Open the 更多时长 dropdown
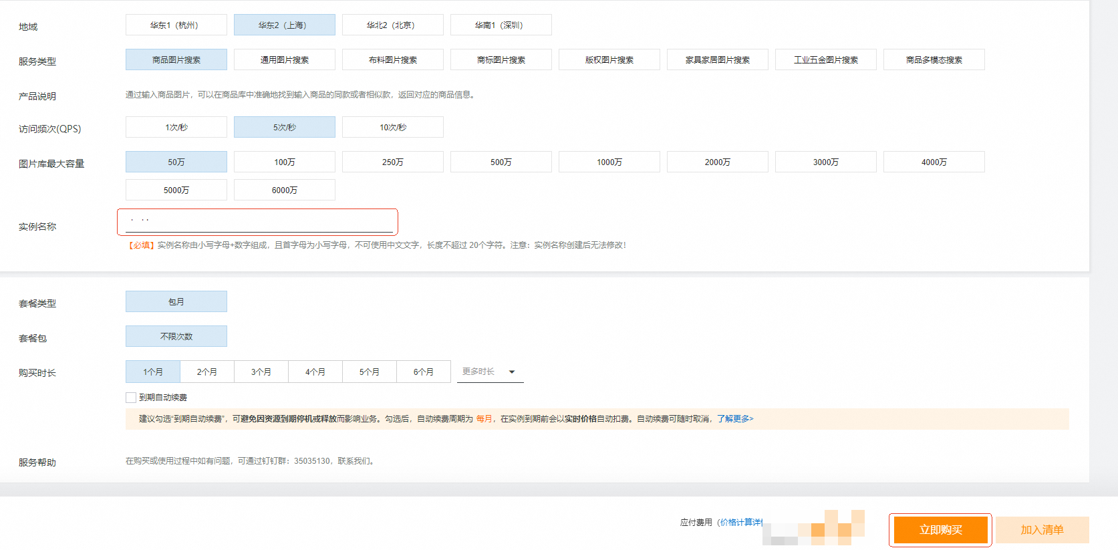 click(x=490, y=372)
